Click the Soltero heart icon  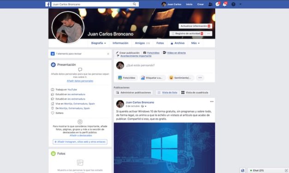[53, 113]
